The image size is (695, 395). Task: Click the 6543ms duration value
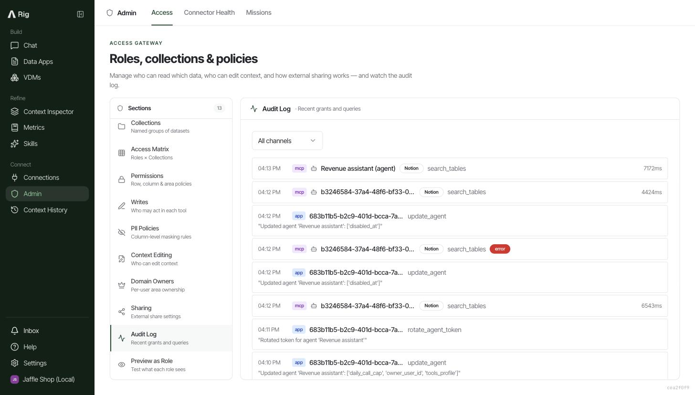click(652, 306)
